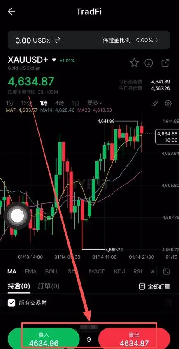
Task: Open 保證金比例 details chevron
Action: [x=157, y=40]
